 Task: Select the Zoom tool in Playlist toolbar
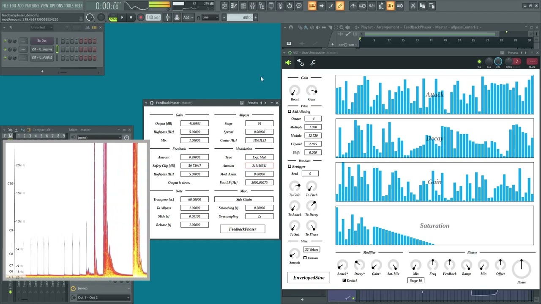pyautogui.click(x=342, y=27)
